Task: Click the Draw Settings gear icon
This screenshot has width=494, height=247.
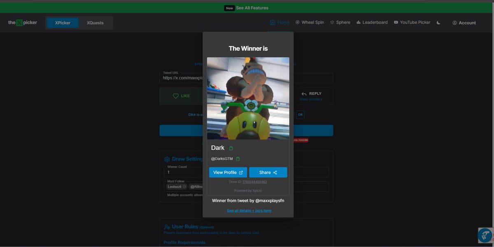Action: tap(167, 159)
